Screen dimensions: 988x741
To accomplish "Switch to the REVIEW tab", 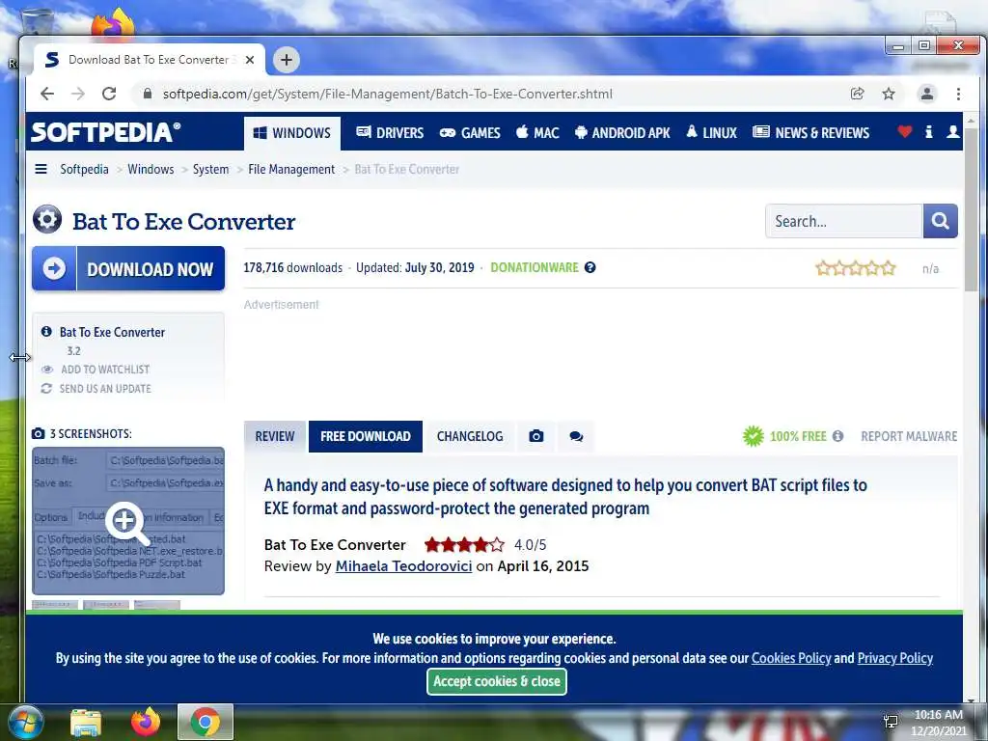I will [x=275, y=436].
